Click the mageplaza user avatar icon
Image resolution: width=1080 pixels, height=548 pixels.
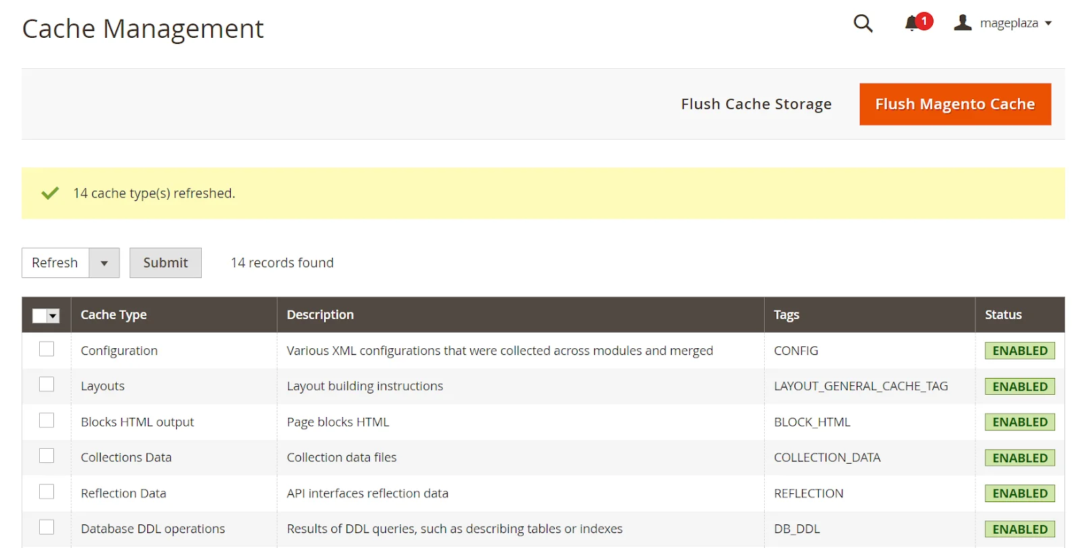pos(963,23)
